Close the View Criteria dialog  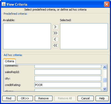point(107,4)
